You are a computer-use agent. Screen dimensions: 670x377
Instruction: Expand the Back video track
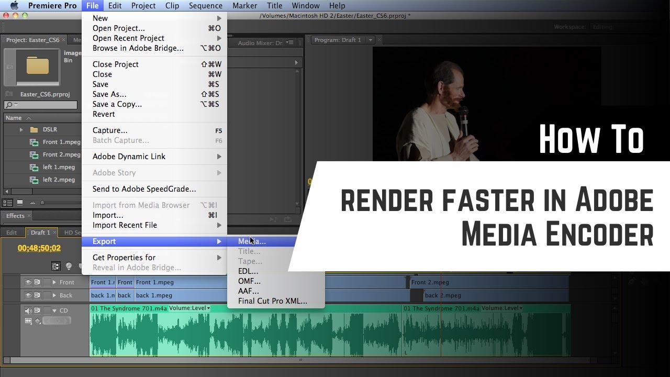point(54,295)
